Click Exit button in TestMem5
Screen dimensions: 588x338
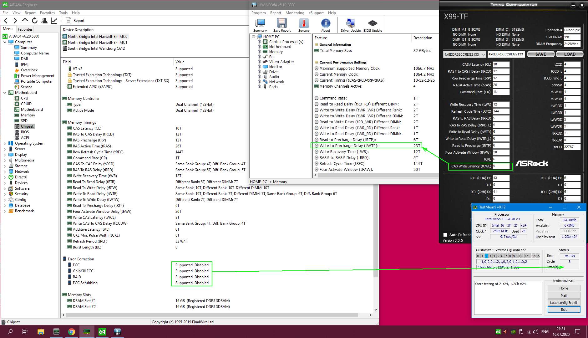pyautogui.click(x=564, y=310)
